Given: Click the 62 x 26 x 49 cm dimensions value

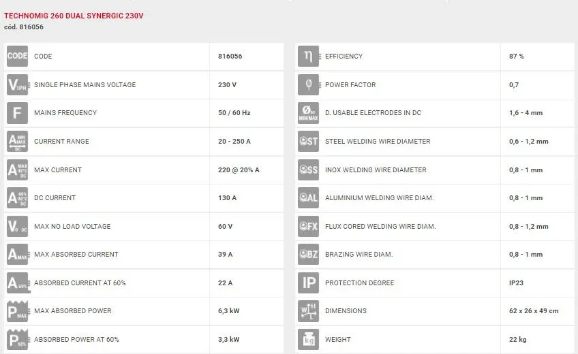Looking at the screenshot, I should (x=533, y=311).
